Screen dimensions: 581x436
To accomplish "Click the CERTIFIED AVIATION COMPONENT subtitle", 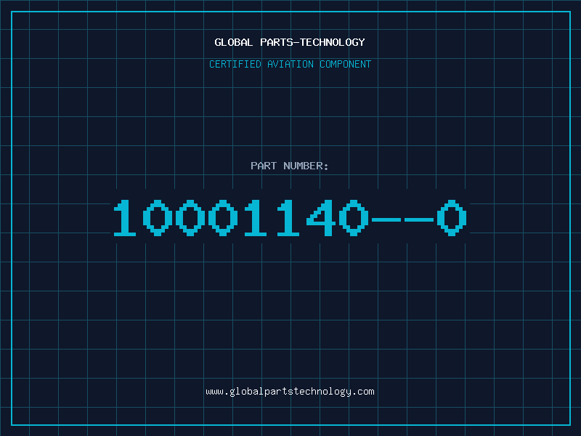I will click(290, 64).
